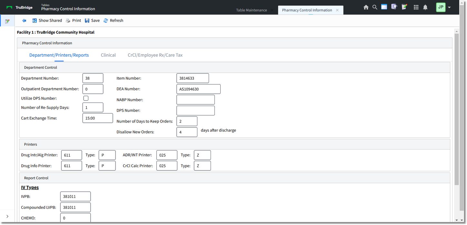467x225 pixels.
Task: Click the Compounded LVPB field
Action: [x=75, y=207]
